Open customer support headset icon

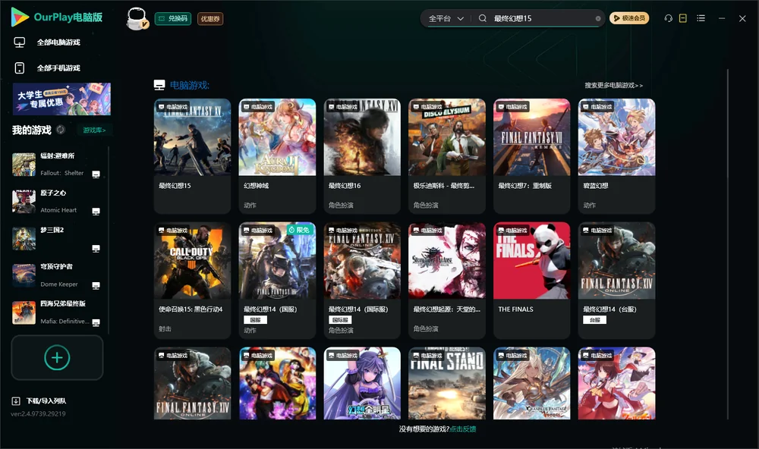(668, 18)
